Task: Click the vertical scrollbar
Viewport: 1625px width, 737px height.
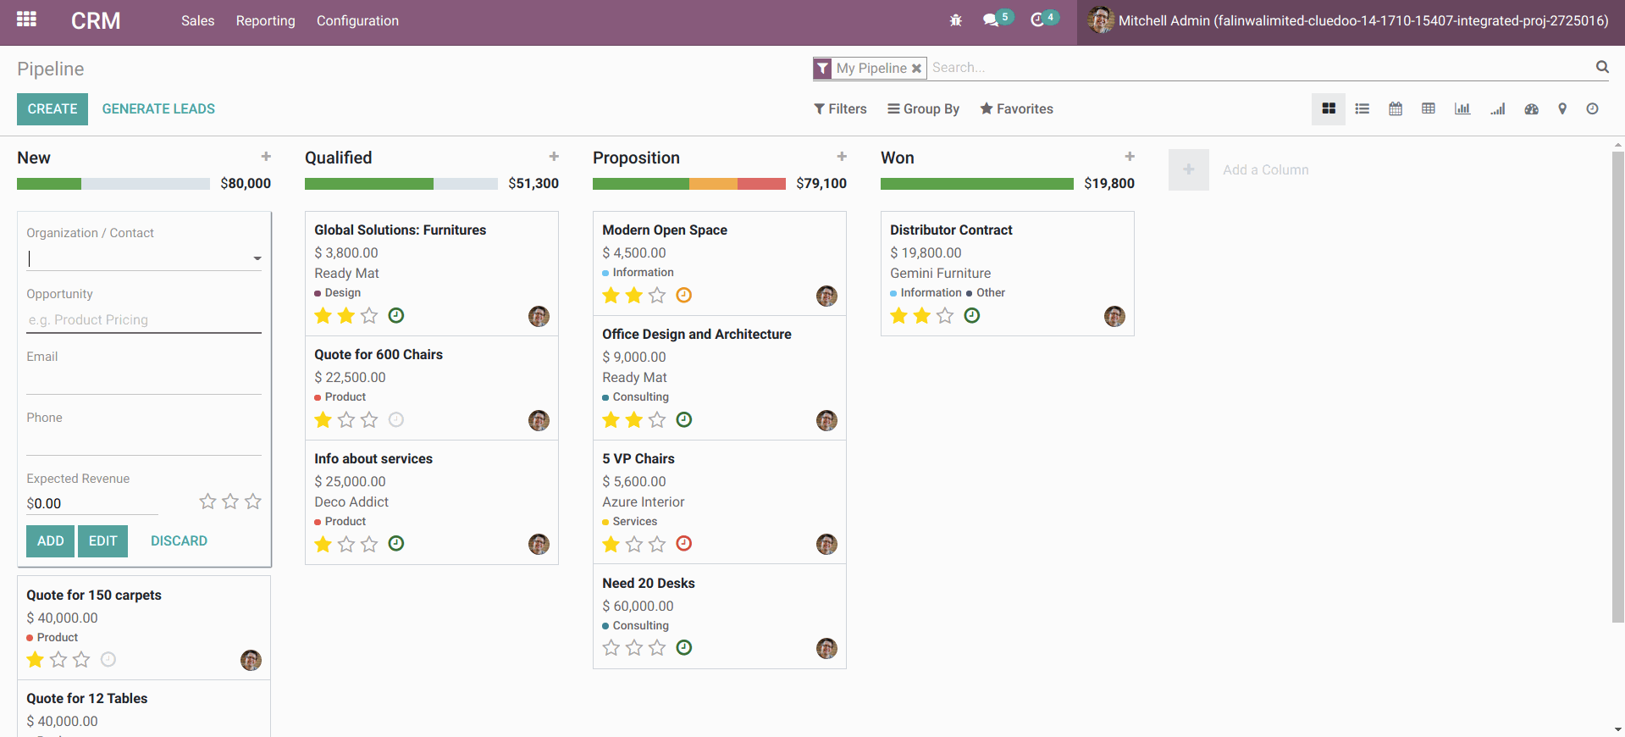Action: [x=1618, y=385]
